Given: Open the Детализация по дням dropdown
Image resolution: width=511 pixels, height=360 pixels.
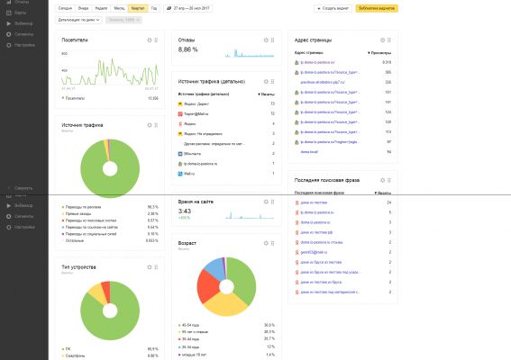Looking at the screenshot, I should click(78, 20).
